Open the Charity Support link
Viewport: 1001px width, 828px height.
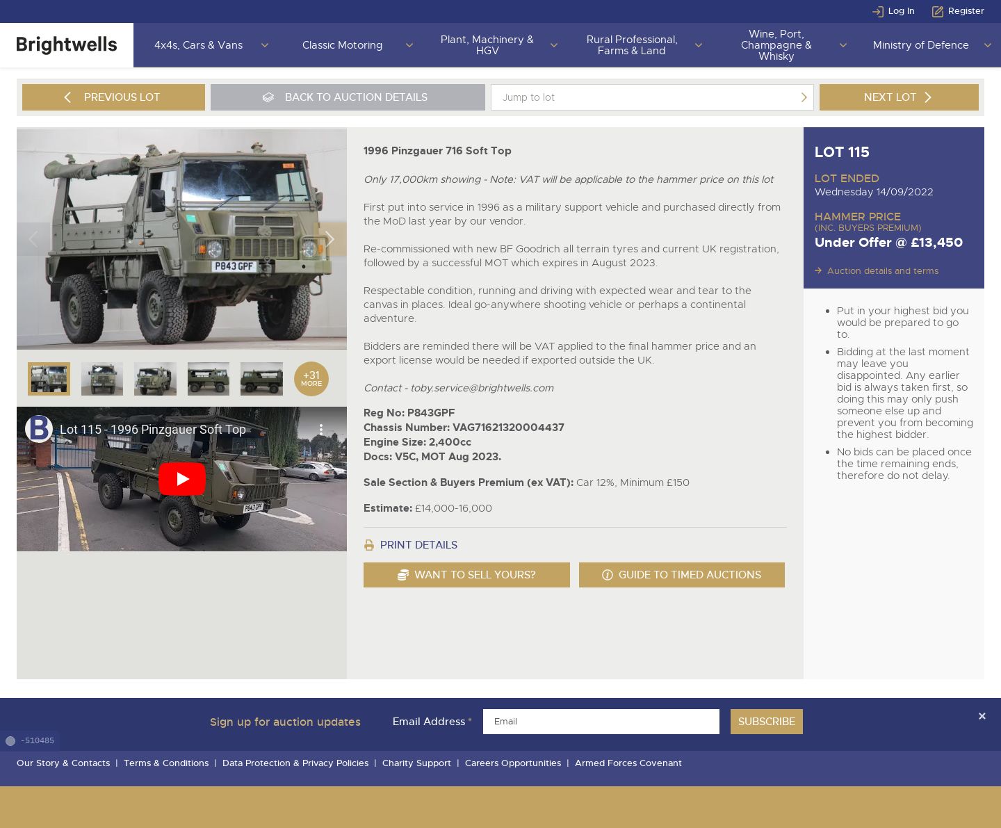[416, 763]
